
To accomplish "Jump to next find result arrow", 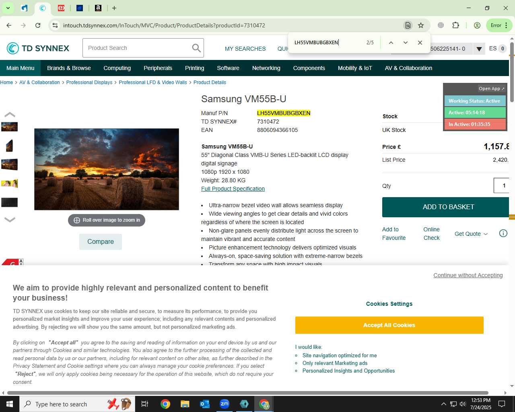I will [x=406, y=43].
